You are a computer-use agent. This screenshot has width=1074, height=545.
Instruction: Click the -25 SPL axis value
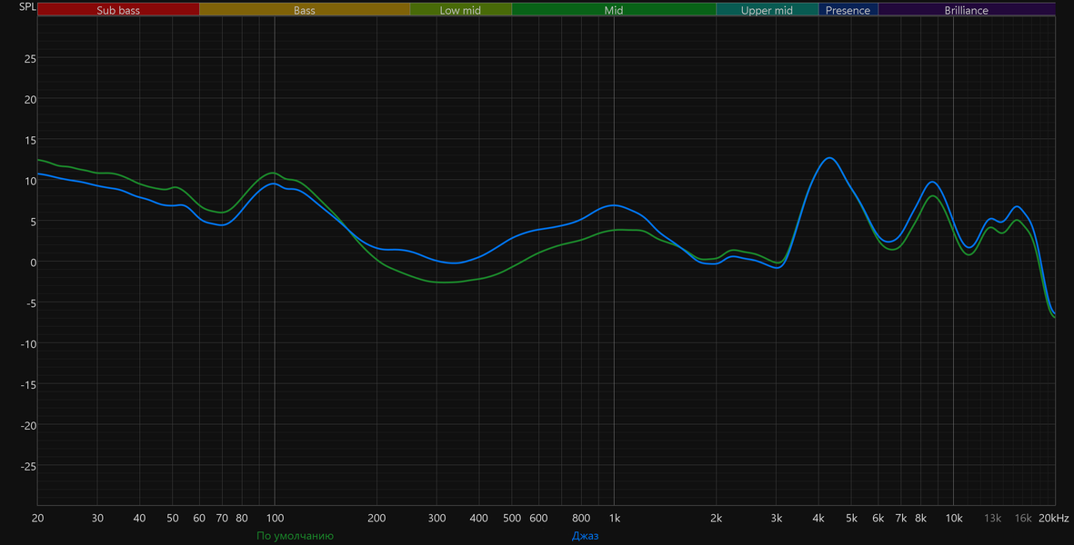[28, 466]
